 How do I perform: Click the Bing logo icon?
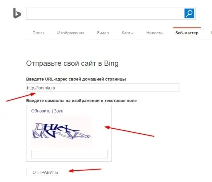[17, 13]
